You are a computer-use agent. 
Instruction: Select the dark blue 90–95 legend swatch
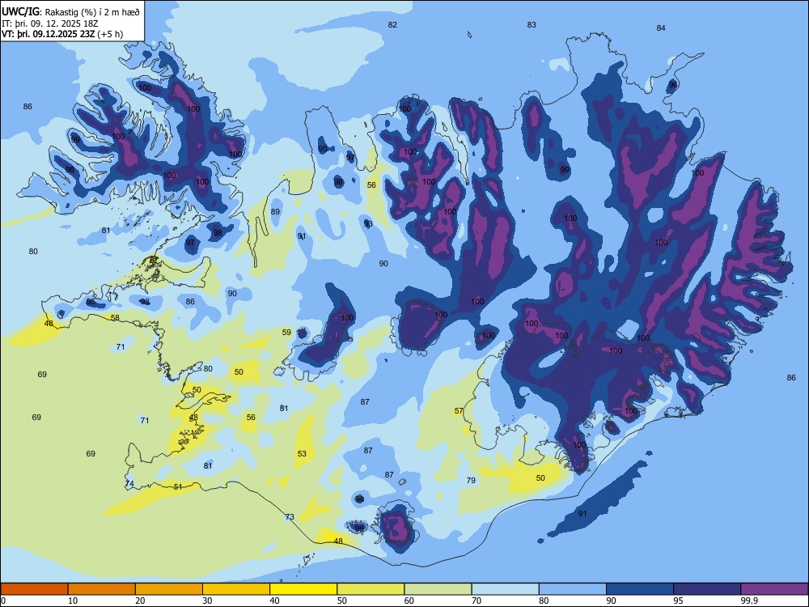[x=640, y=589]
